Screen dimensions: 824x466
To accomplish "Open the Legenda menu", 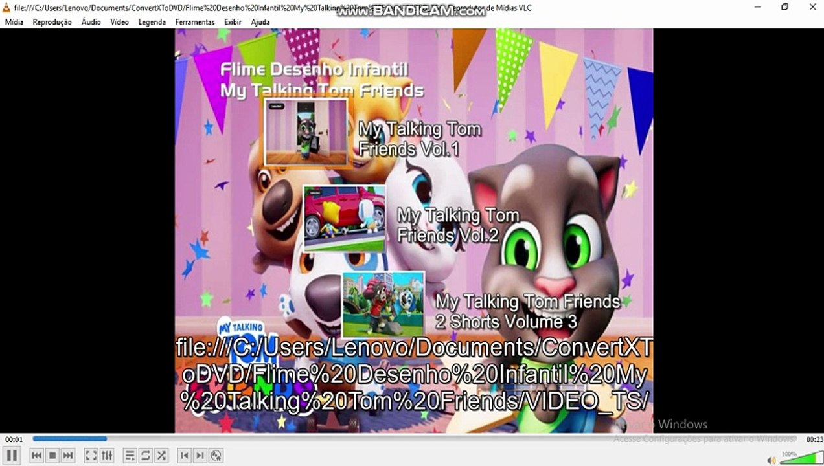I will [152, 21].
